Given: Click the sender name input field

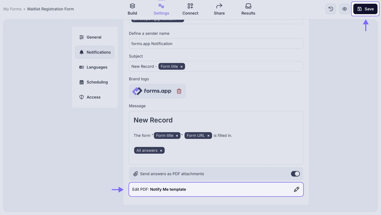Looking at the screenshot, I should point(216,44).
